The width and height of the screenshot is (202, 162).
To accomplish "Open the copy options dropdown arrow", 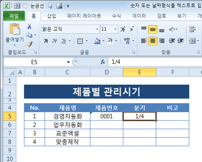I will pos(35,35).
